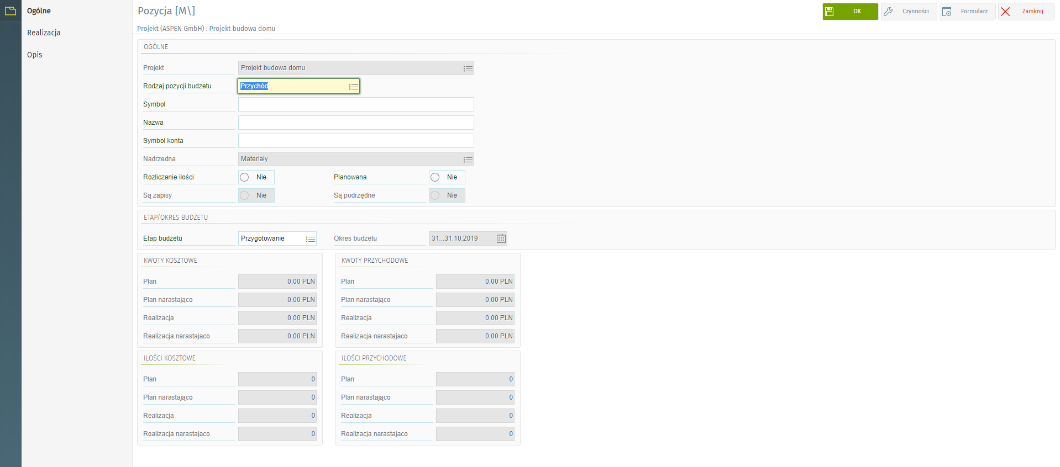This screenshot has height=467, width=1060.
Task: Switch to the Realizacja tab
Action: (44, 33)
